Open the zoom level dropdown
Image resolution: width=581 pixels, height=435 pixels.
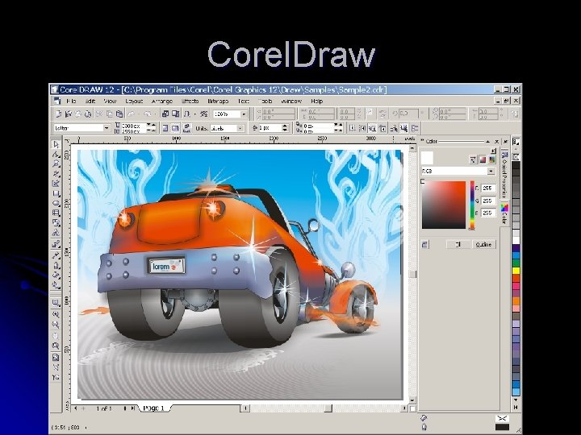coord(244,114)
